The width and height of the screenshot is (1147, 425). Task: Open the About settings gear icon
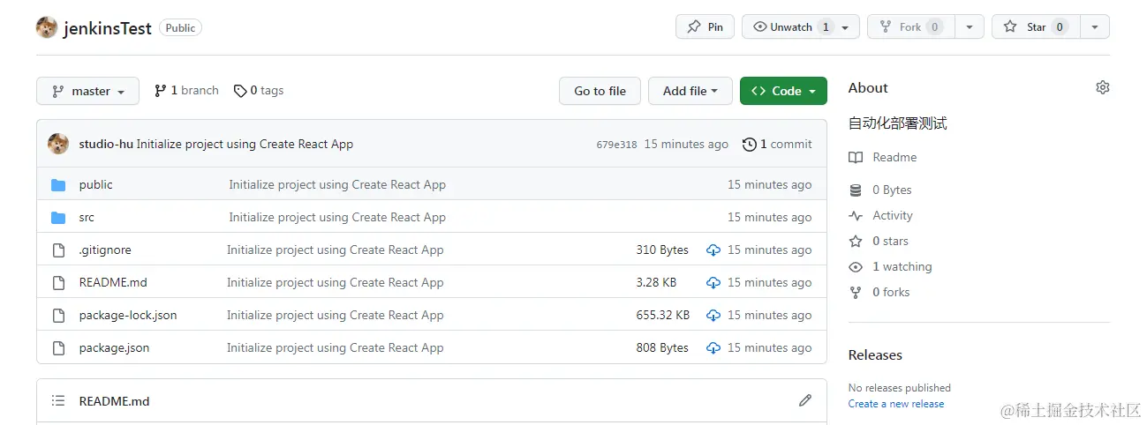[1102, 87]
